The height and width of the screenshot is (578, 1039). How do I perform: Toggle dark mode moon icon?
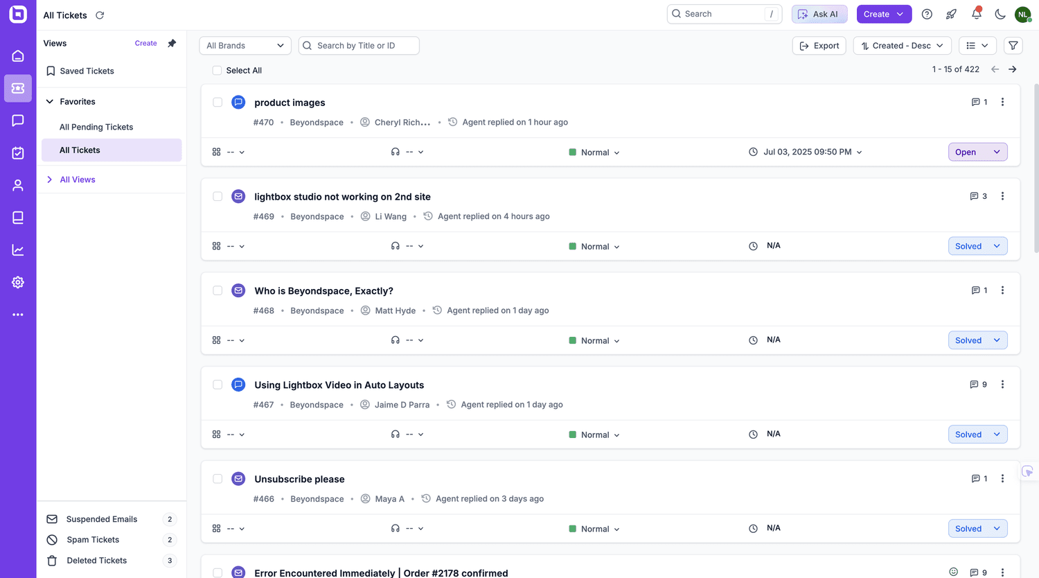pyautogui.click(x=1000, y=14)
